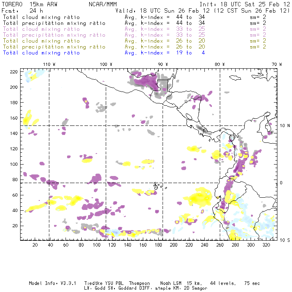Click the "320" horizontal axis tick label

[266, 245]
